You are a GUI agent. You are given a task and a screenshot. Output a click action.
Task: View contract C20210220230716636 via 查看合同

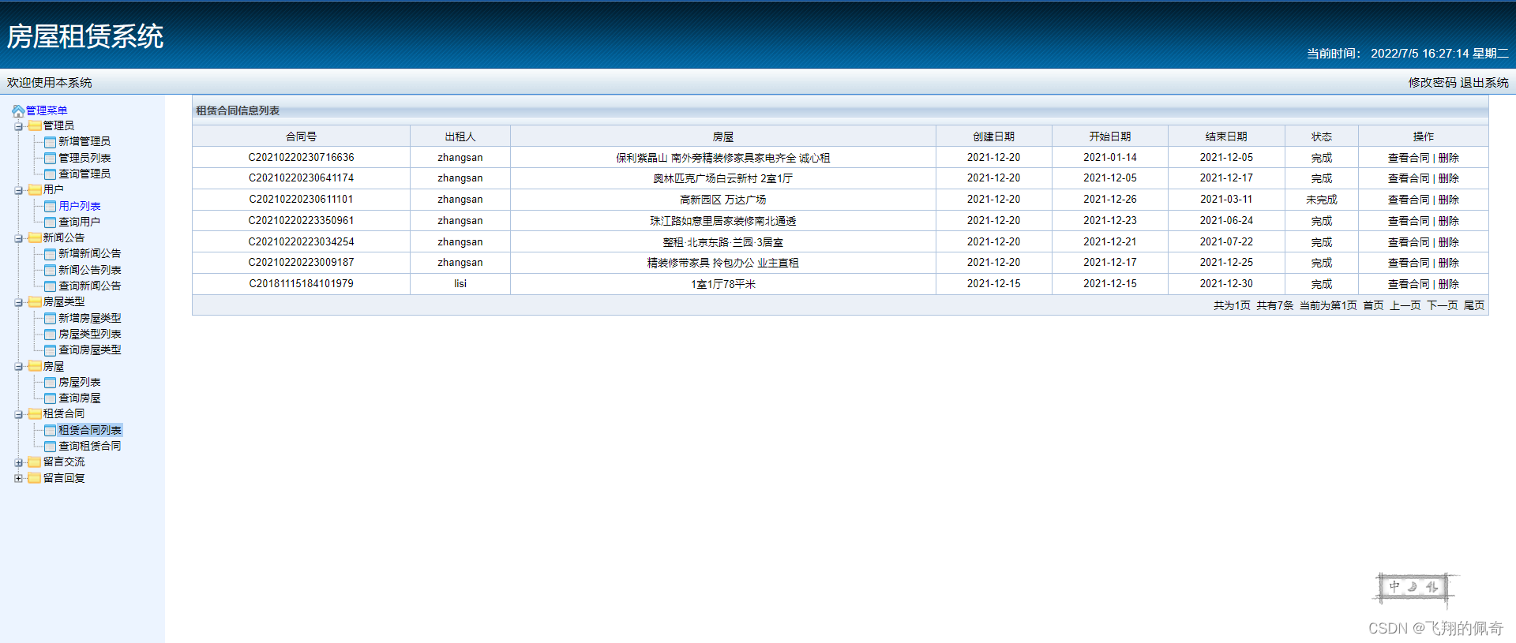click(x=1408, y=158)
